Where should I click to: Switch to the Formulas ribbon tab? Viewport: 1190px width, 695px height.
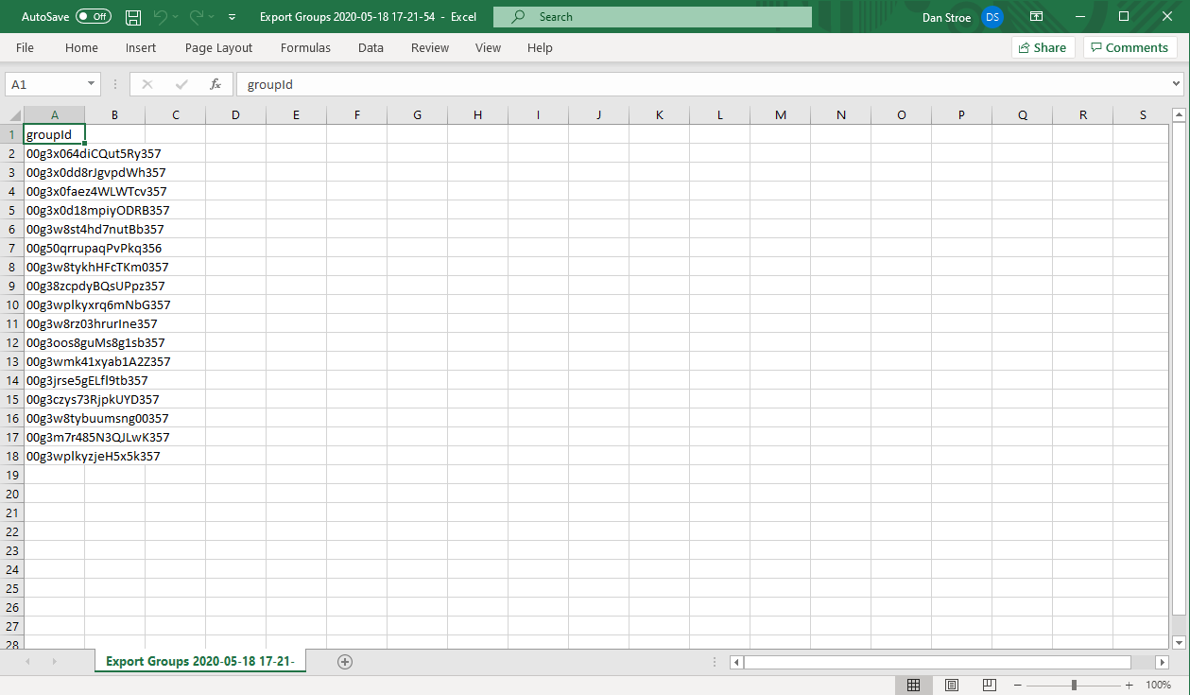click(x=305, y=47)
